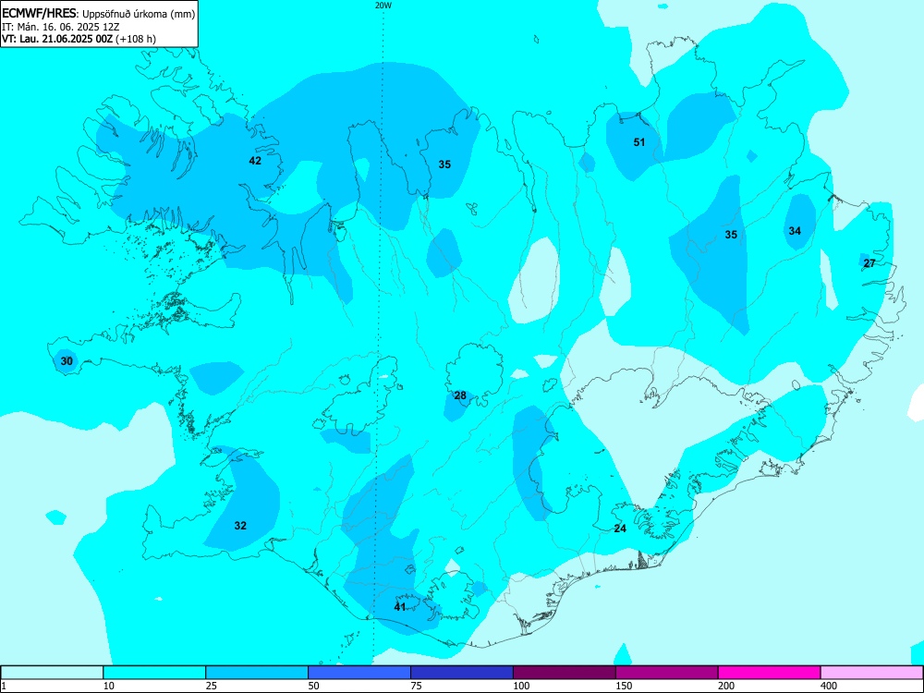Click the precipitation value 28
The height and width of the screenshot is (693, 924).
point(460,395)
